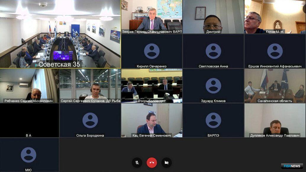Screen dimensions: 306x172
Task: Open the Росрыболовство video feed
Action: [152, 86]
